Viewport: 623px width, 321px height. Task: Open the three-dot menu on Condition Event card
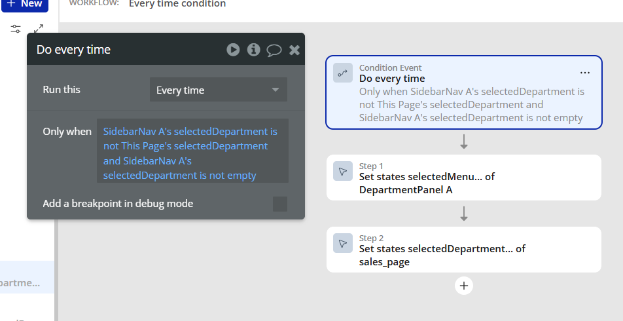coord(585,73)
